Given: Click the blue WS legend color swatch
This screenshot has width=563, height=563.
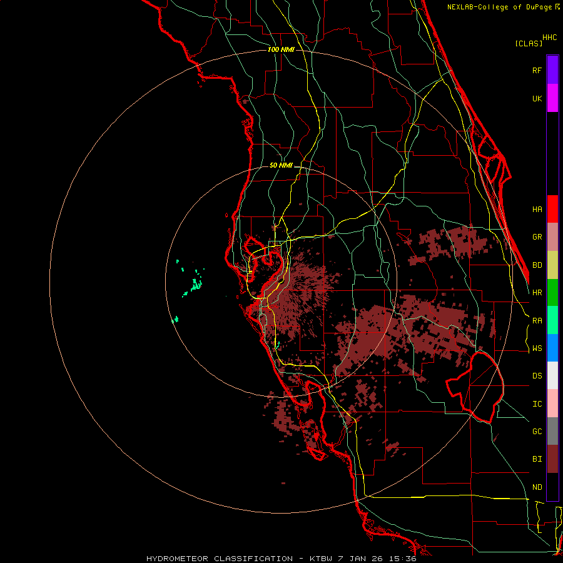Looking at the screenshot, I should tap(552, 348).
